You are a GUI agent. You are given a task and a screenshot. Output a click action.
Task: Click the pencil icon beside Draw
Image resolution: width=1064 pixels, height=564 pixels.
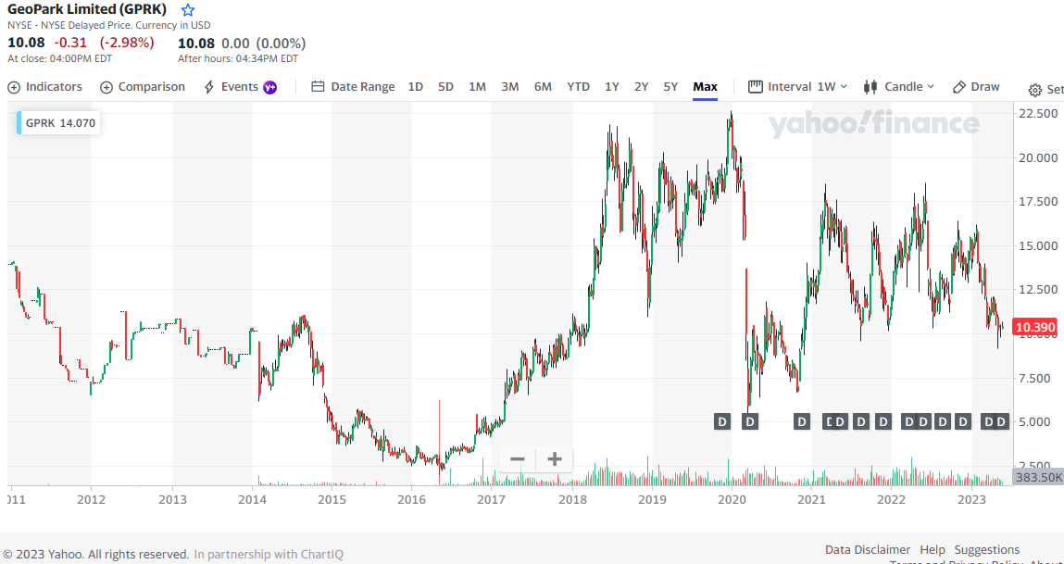coord(958,87)
